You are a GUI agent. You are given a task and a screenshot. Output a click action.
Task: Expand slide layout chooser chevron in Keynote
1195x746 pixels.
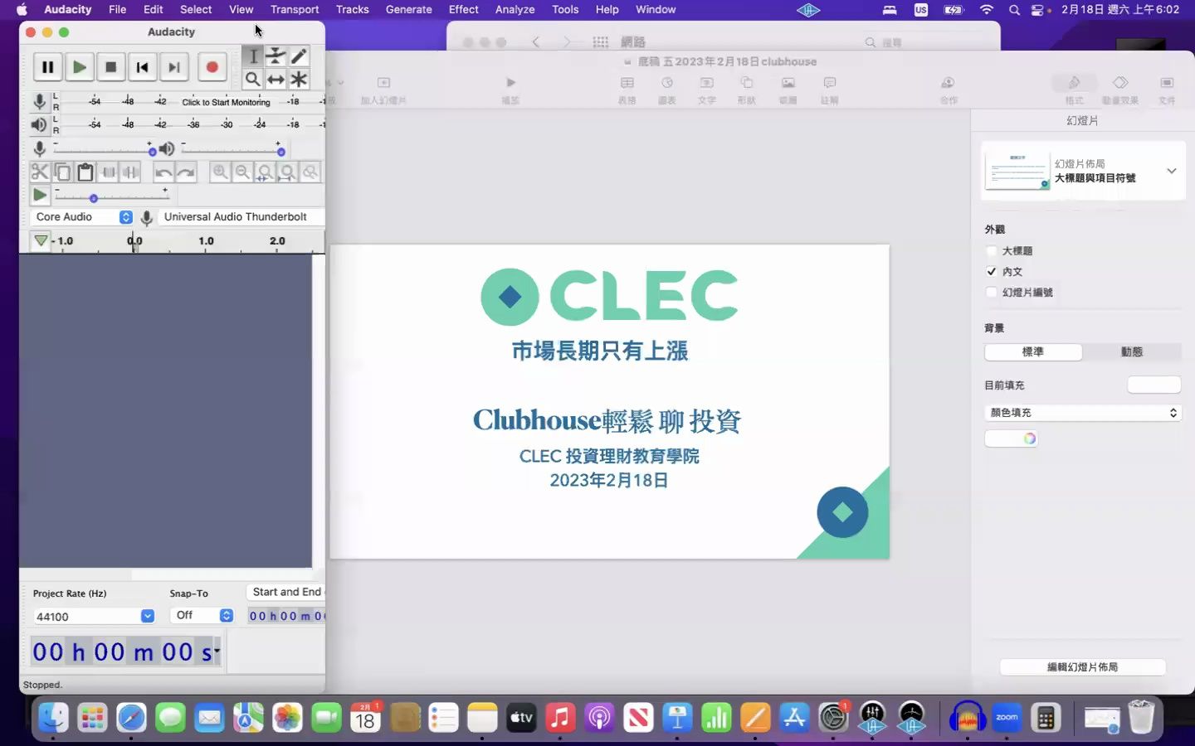[1171, 171]
